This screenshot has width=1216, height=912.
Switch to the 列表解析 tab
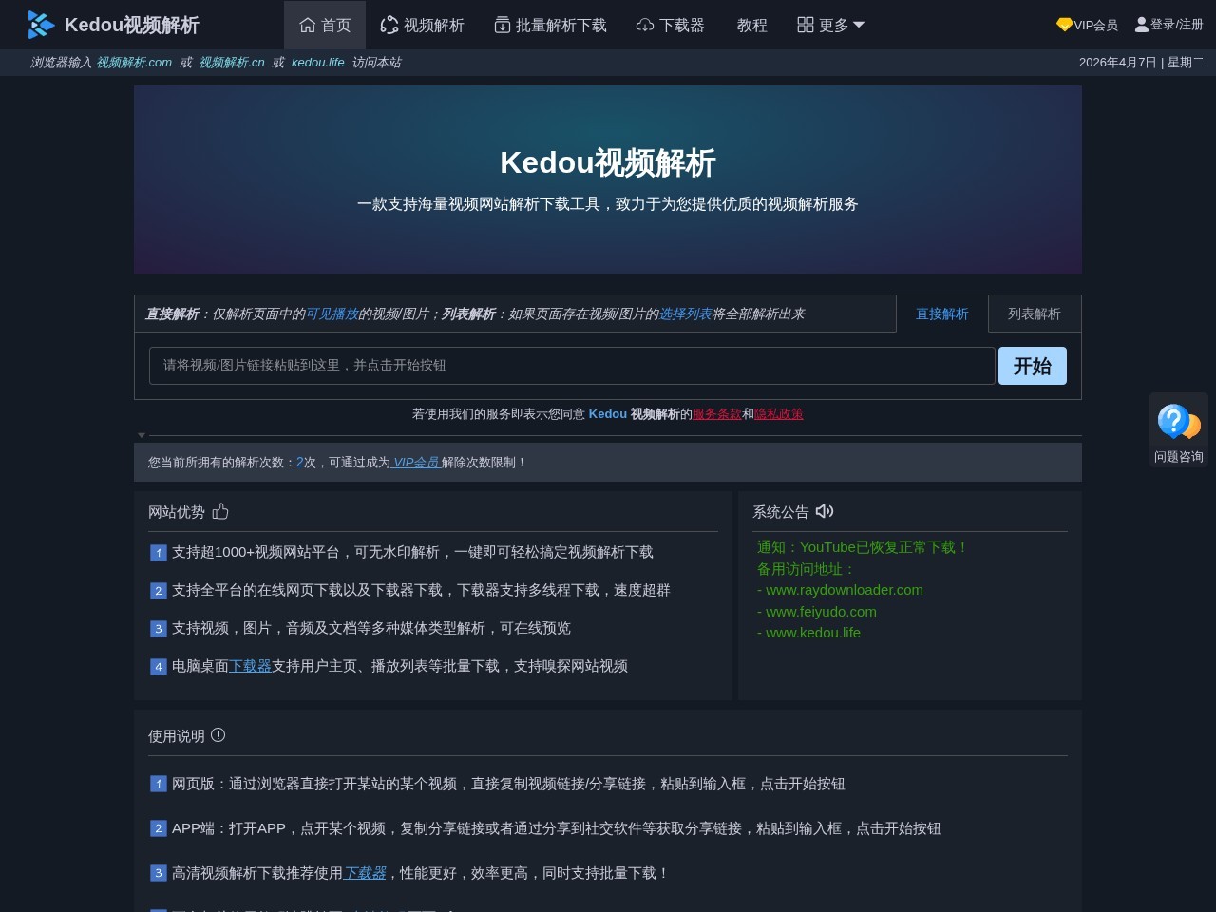click(x=1035, y=313)
